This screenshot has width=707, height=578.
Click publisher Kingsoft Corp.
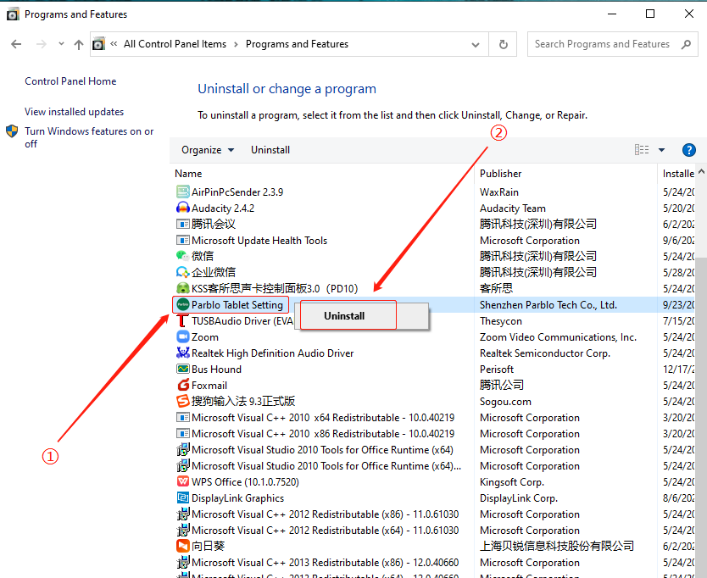click(512, 482)
